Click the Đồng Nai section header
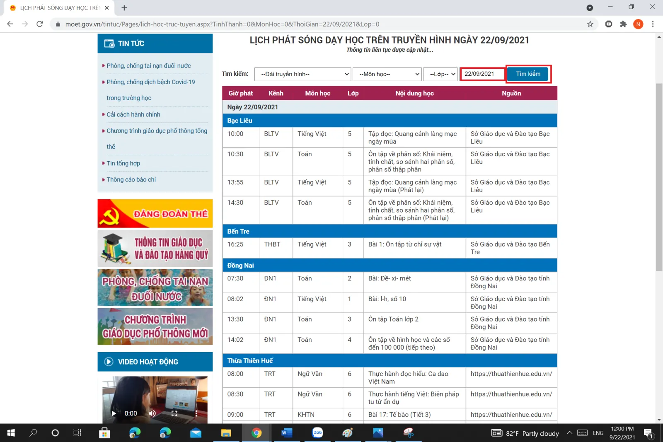The width and height of the screenshot is (663, 442). click(390, 265)
